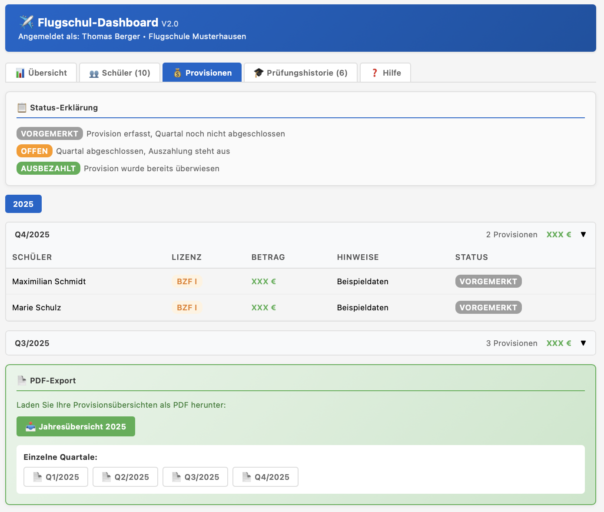
Task: Expand the Q3/2025 section arrow
Action: pyautogui.click(x=583, y=343)
